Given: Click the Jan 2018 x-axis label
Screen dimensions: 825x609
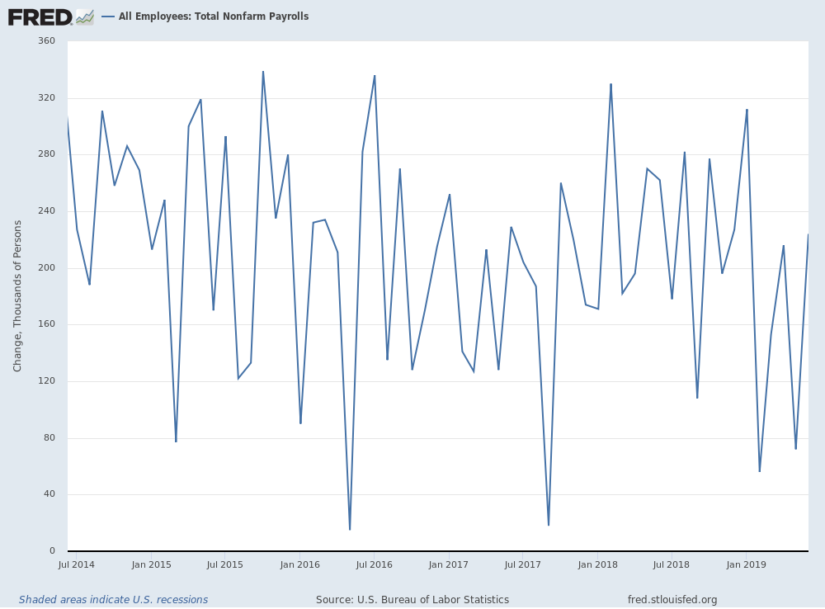Looking at the screenshot, I should [x=597, y=565].
